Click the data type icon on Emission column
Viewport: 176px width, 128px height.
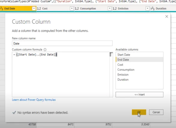(115, 8)
